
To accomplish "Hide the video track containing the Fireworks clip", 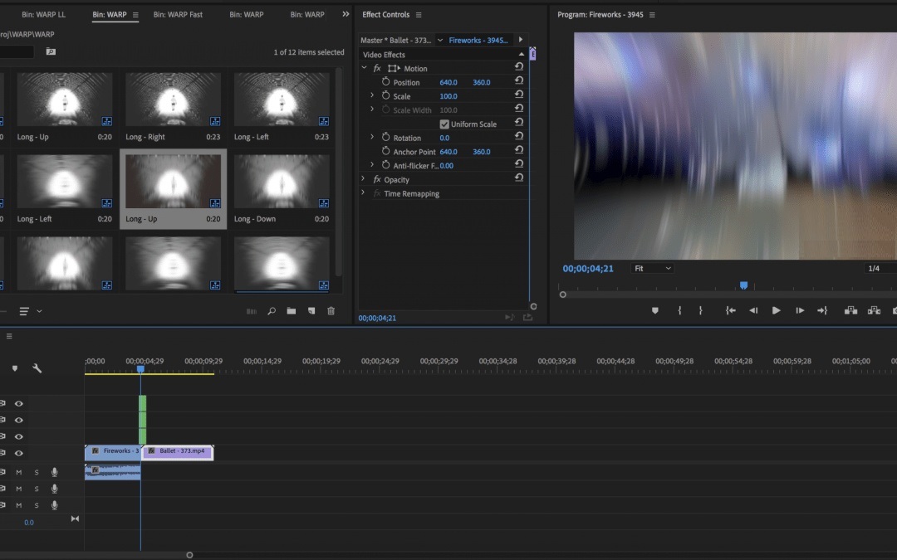I will coord(19,453).
